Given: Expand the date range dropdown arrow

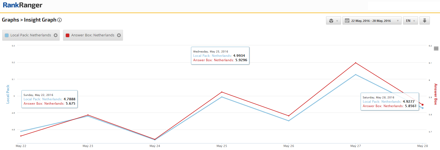Looking at the screenshot, I should pyautogui.click(x=398, y=21).
